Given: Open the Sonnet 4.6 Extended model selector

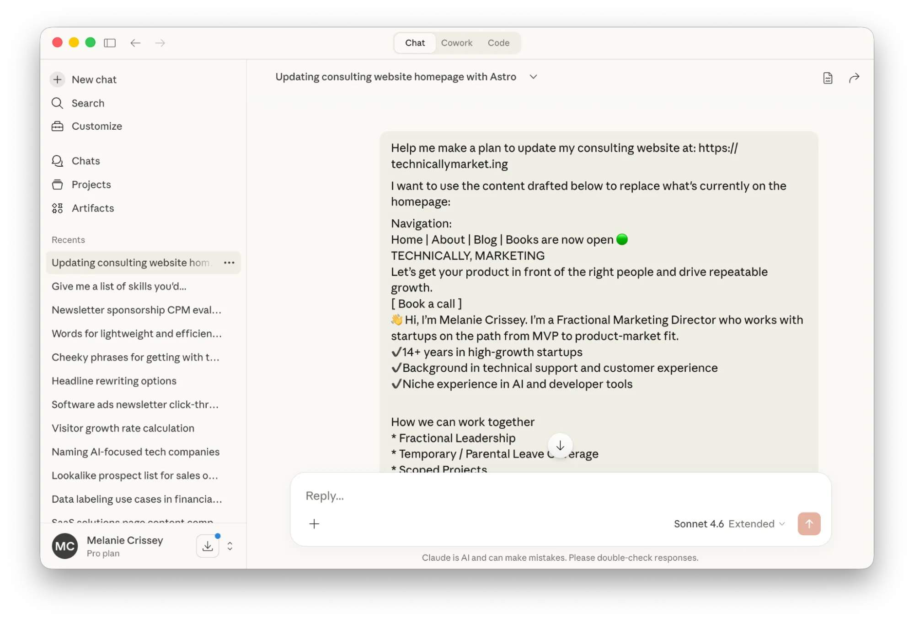Looking at the screenshot, I should pyautogui.click(x=729, y=524).
